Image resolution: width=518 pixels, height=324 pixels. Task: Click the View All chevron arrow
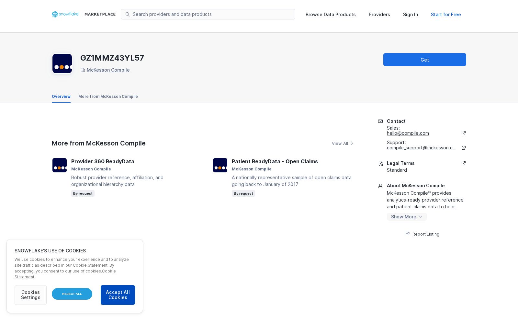tap(352, 143)
